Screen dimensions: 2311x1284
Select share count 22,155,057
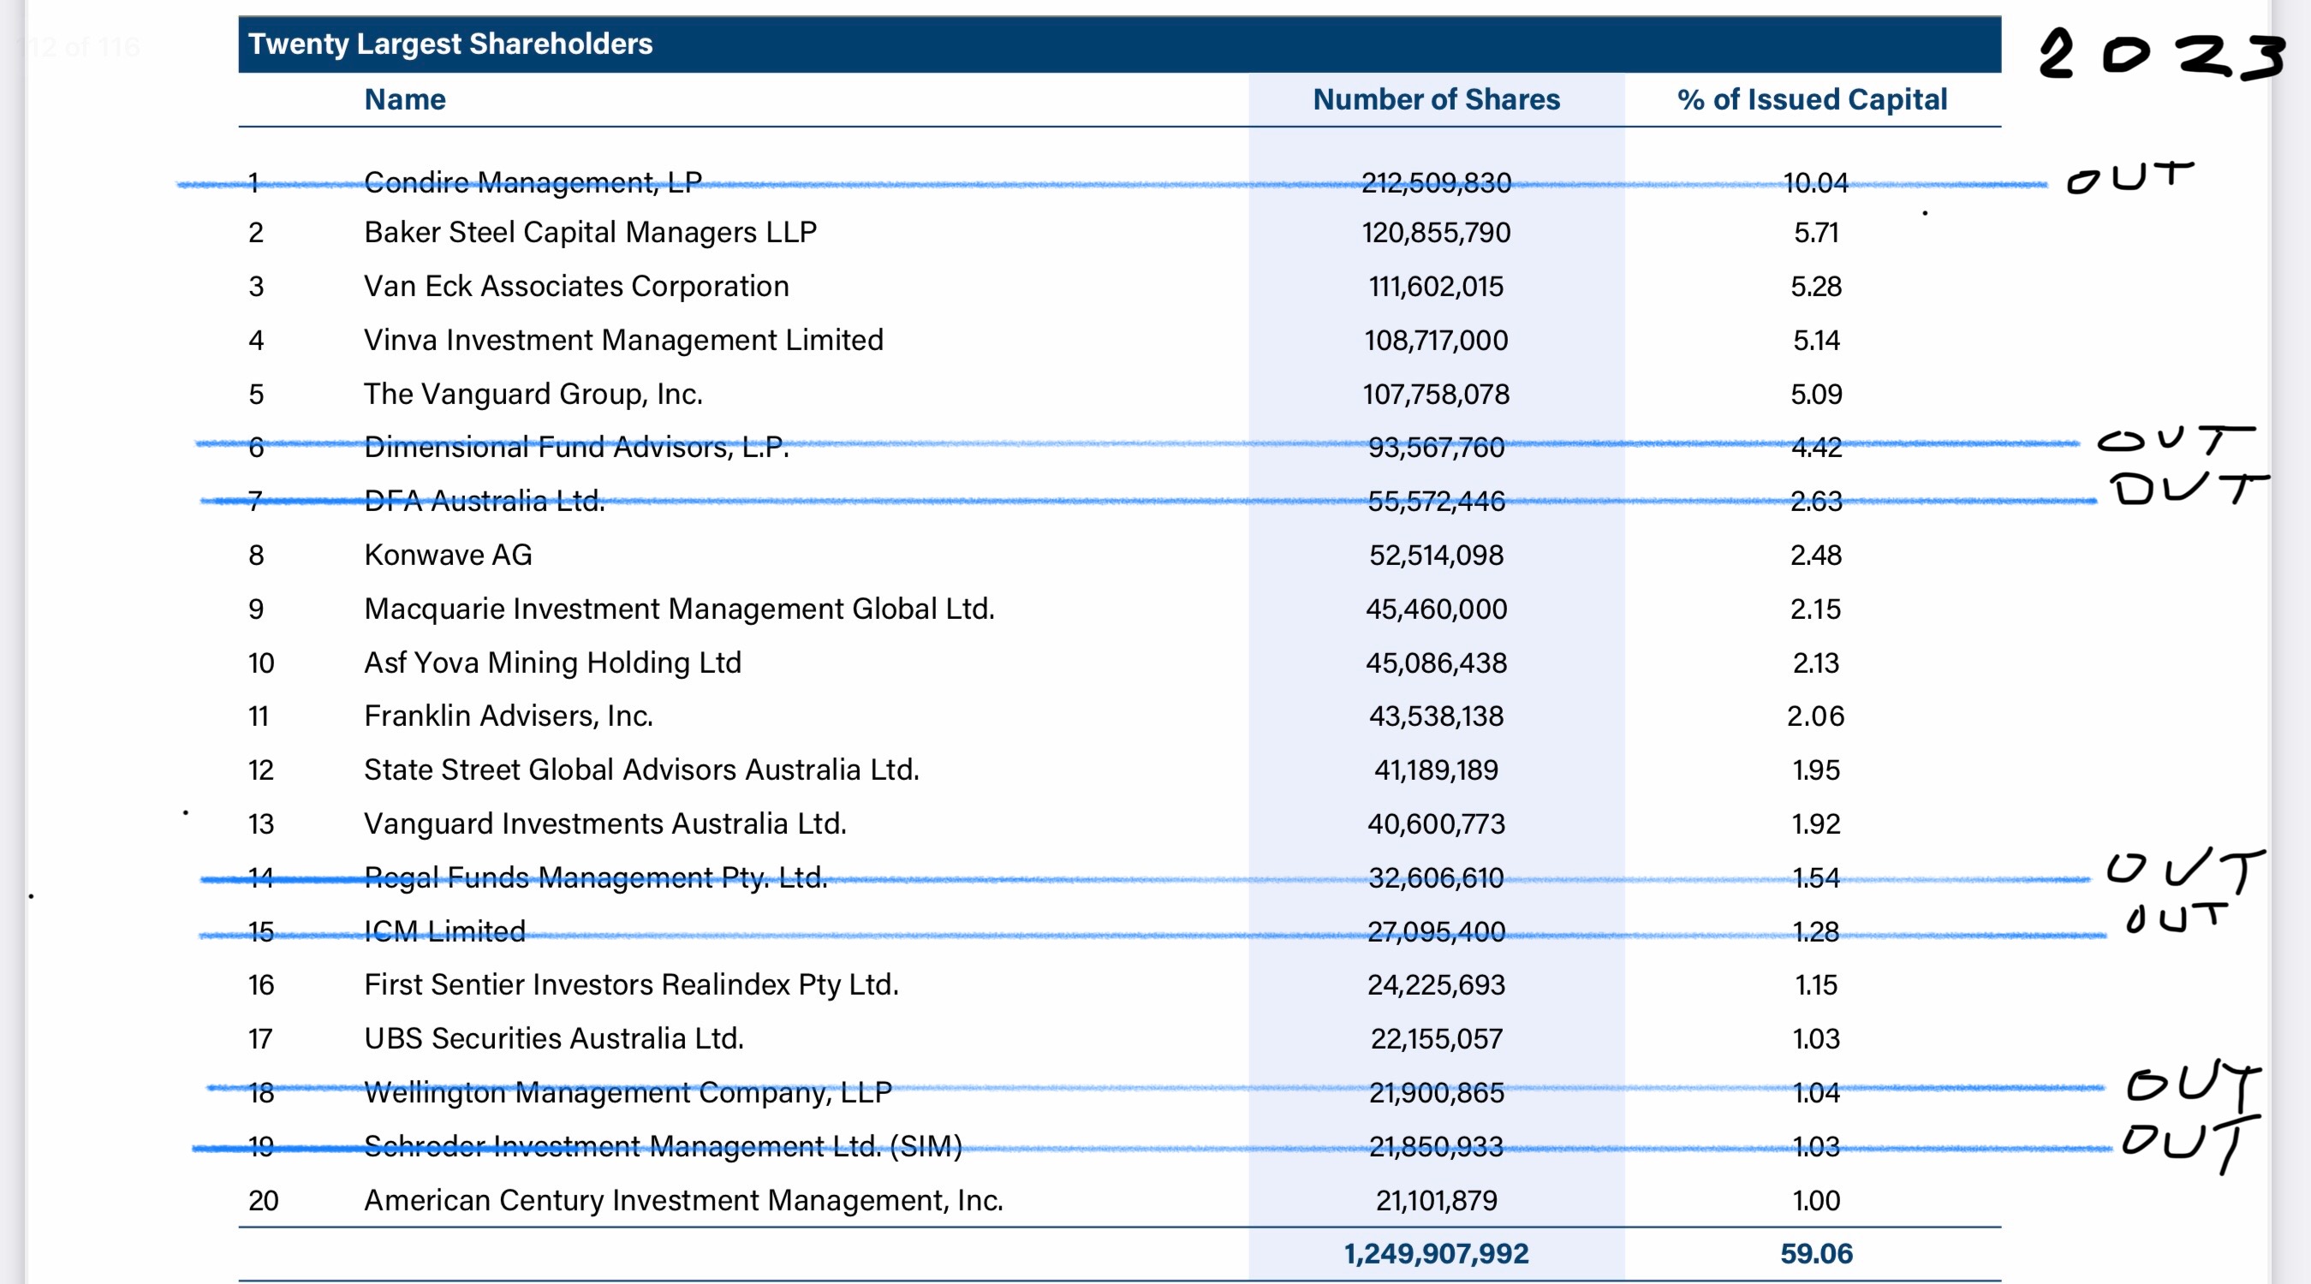(1436, 1038)
